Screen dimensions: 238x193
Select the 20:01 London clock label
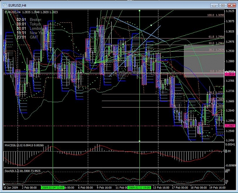(x=30, y=28)
